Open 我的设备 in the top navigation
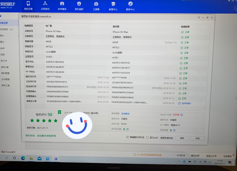 (x=28, y=6)
